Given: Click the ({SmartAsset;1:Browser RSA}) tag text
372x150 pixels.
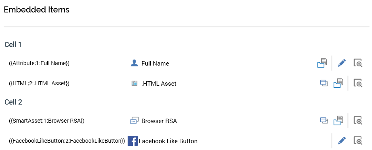Looking at the screenshot, I should tap(46, 121).
